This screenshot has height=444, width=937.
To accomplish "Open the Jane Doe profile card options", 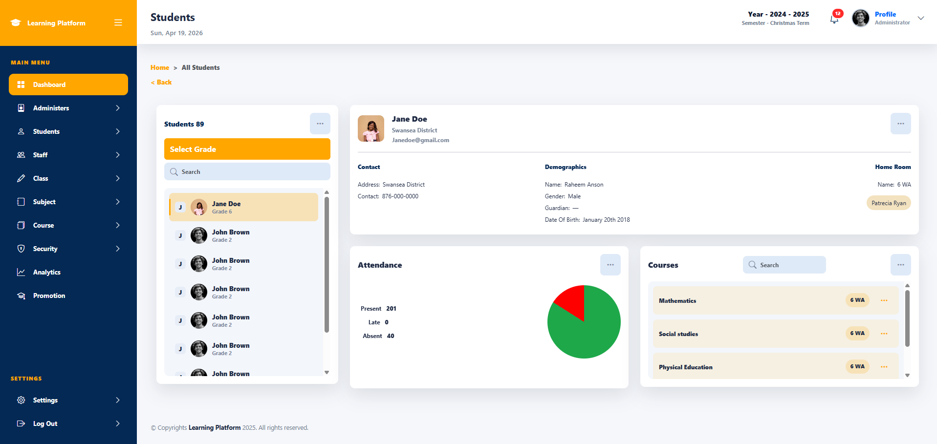I will (900, 124).
